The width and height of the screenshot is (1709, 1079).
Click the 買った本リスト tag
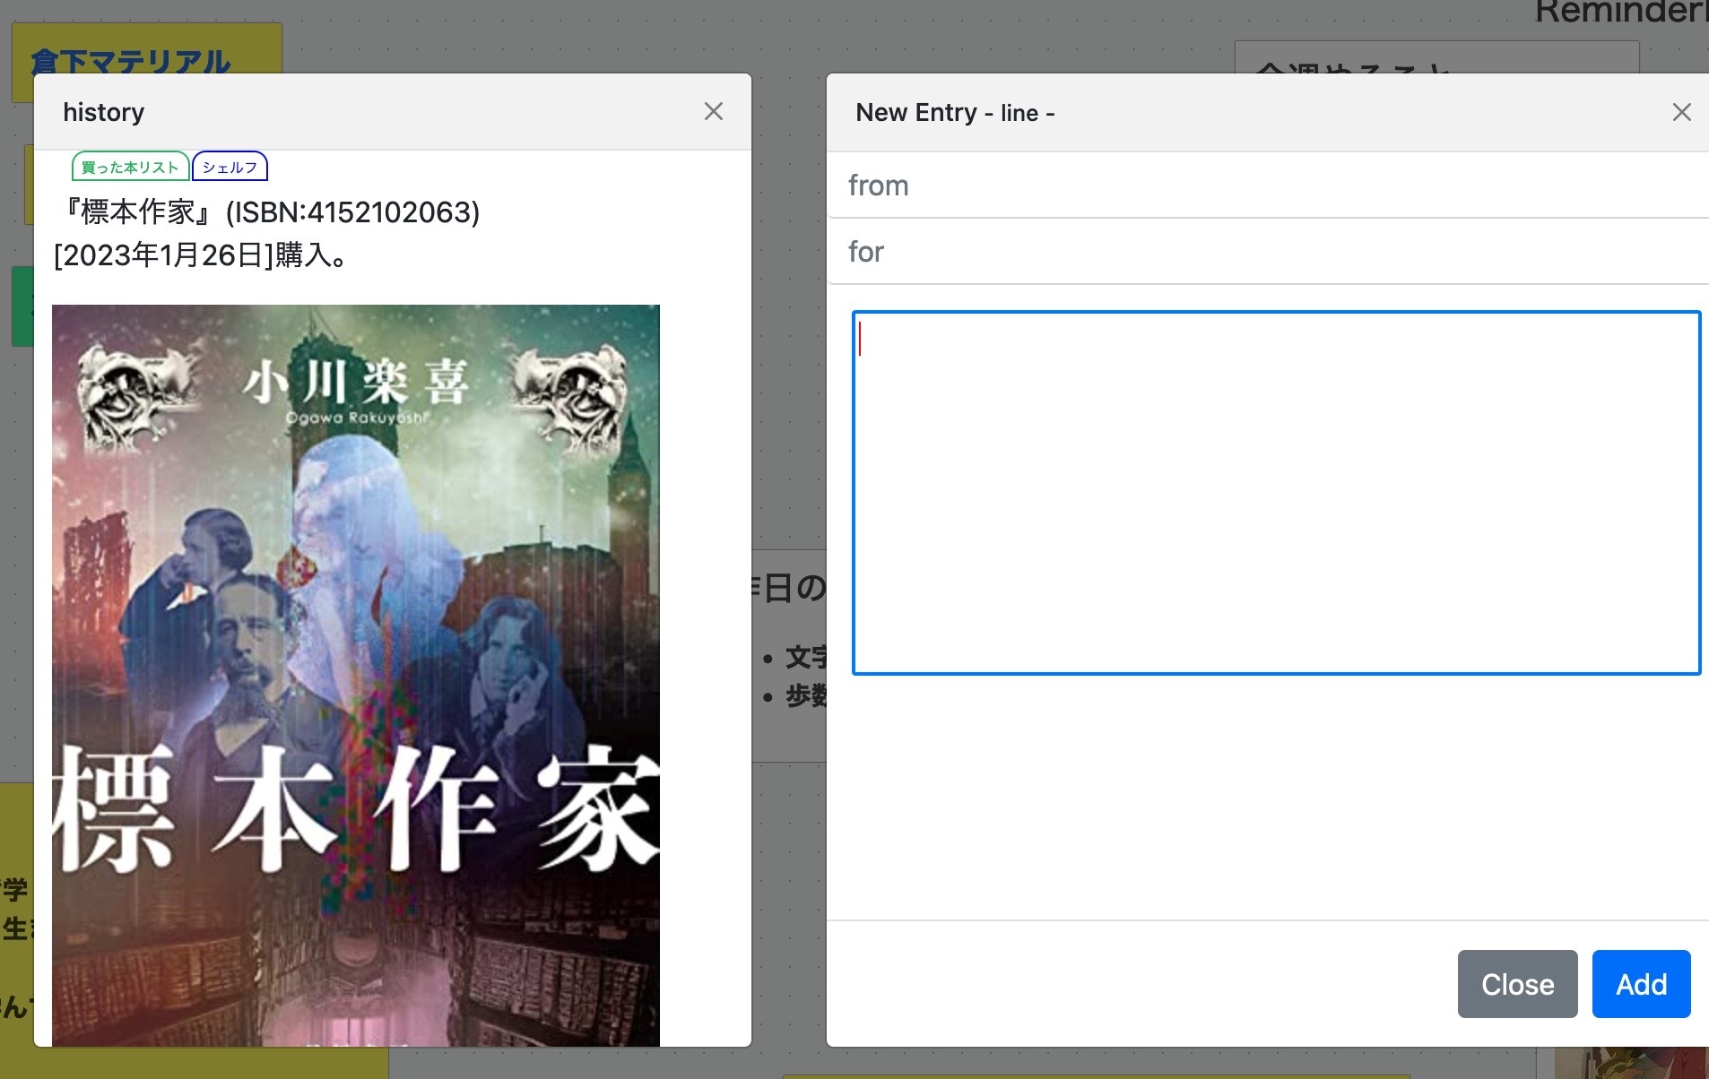pyautogui.click(x=130, y=167)
